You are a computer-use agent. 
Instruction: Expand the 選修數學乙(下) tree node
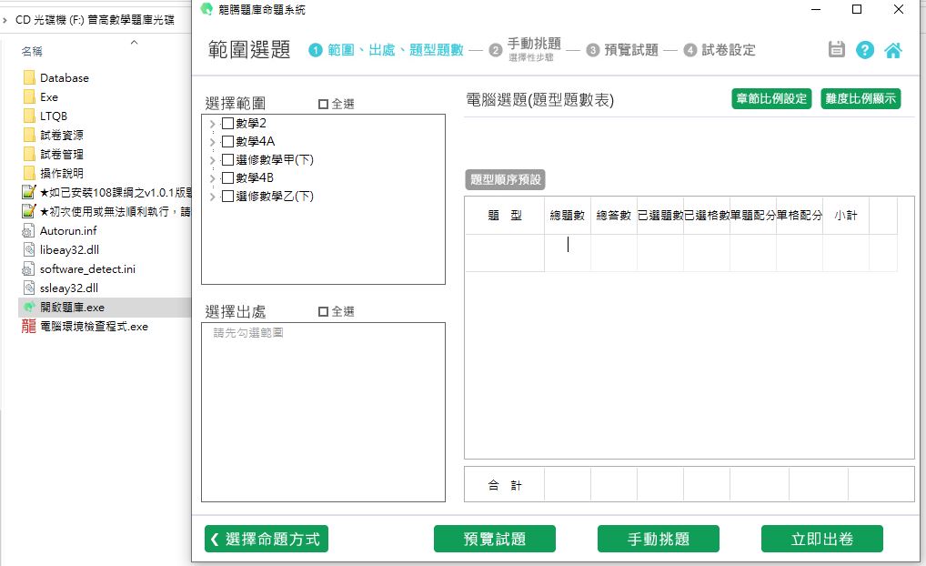(212, 197)
